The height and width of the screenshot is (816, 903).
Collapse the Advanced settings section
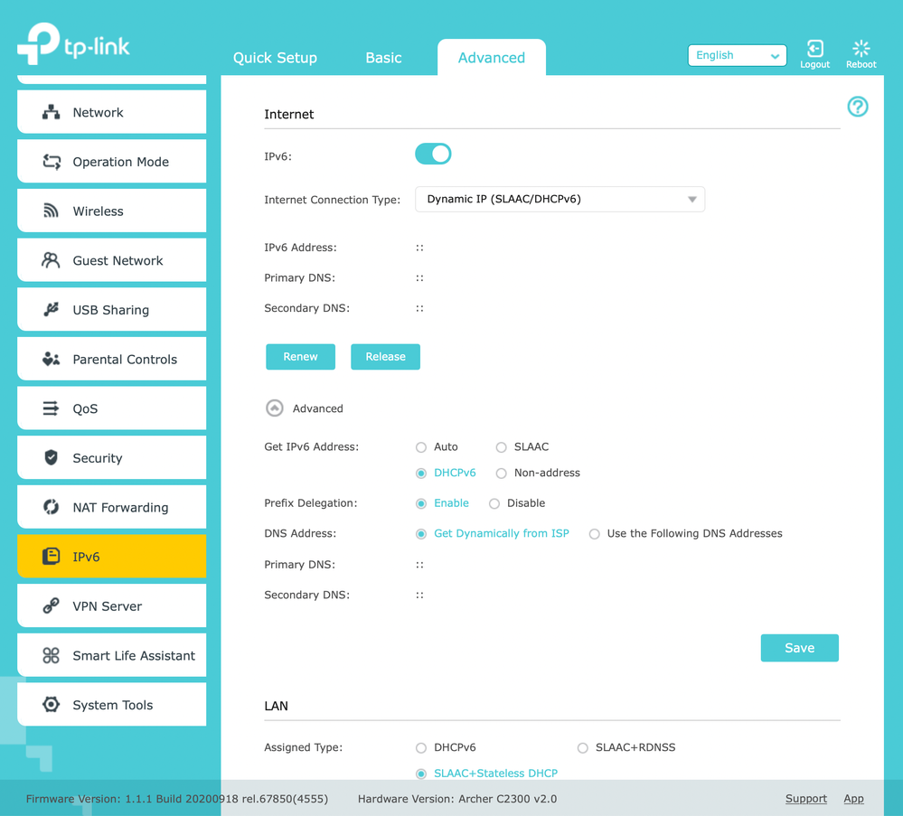pos(275,408)
